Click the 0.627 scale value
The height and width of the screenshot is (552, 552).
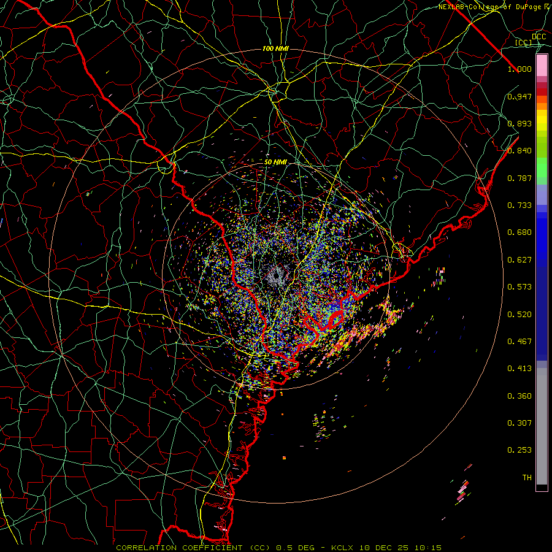pyautogui.click(x=519, y=260)
